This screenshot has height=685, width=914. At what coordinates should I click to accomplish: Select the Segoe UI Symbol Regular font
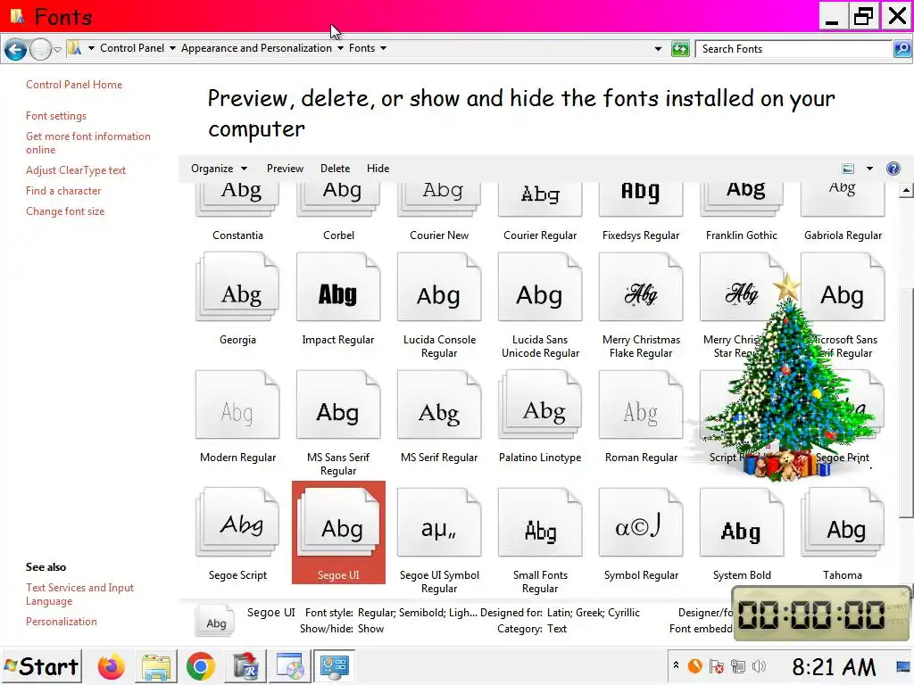[x=439, y=522]
